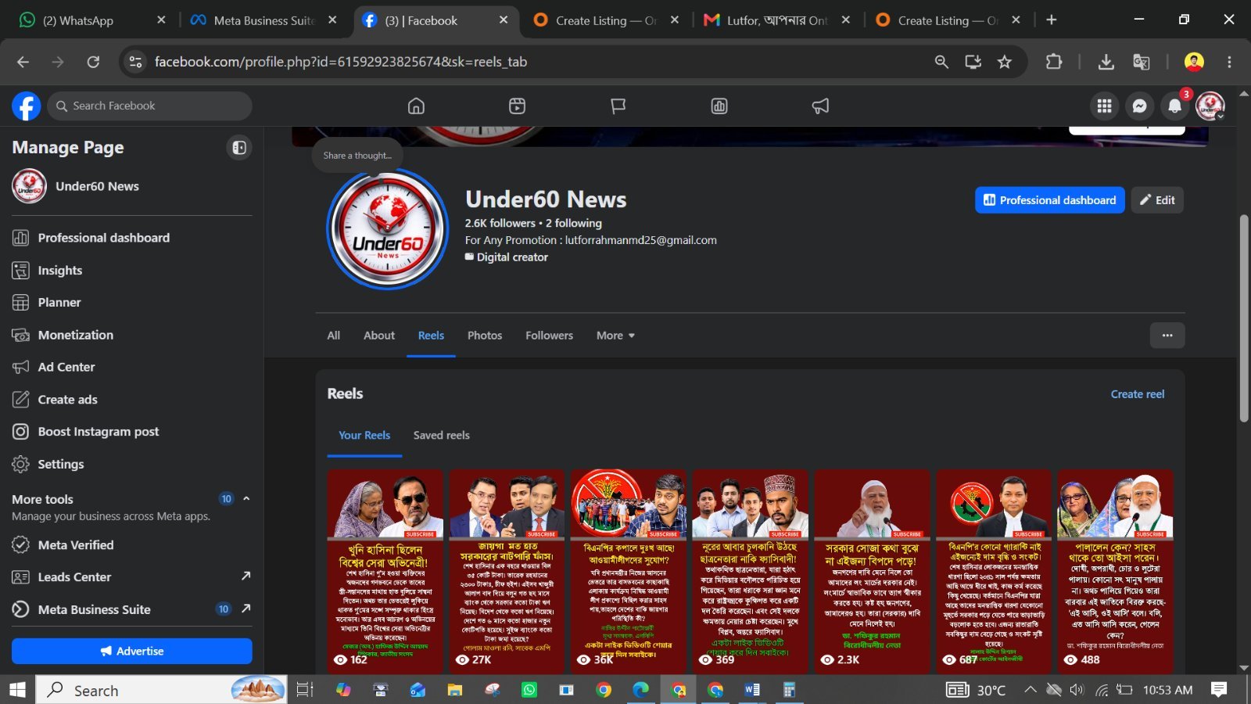
Task: Click the Windows Start button
Action: [x=17, y=690]
